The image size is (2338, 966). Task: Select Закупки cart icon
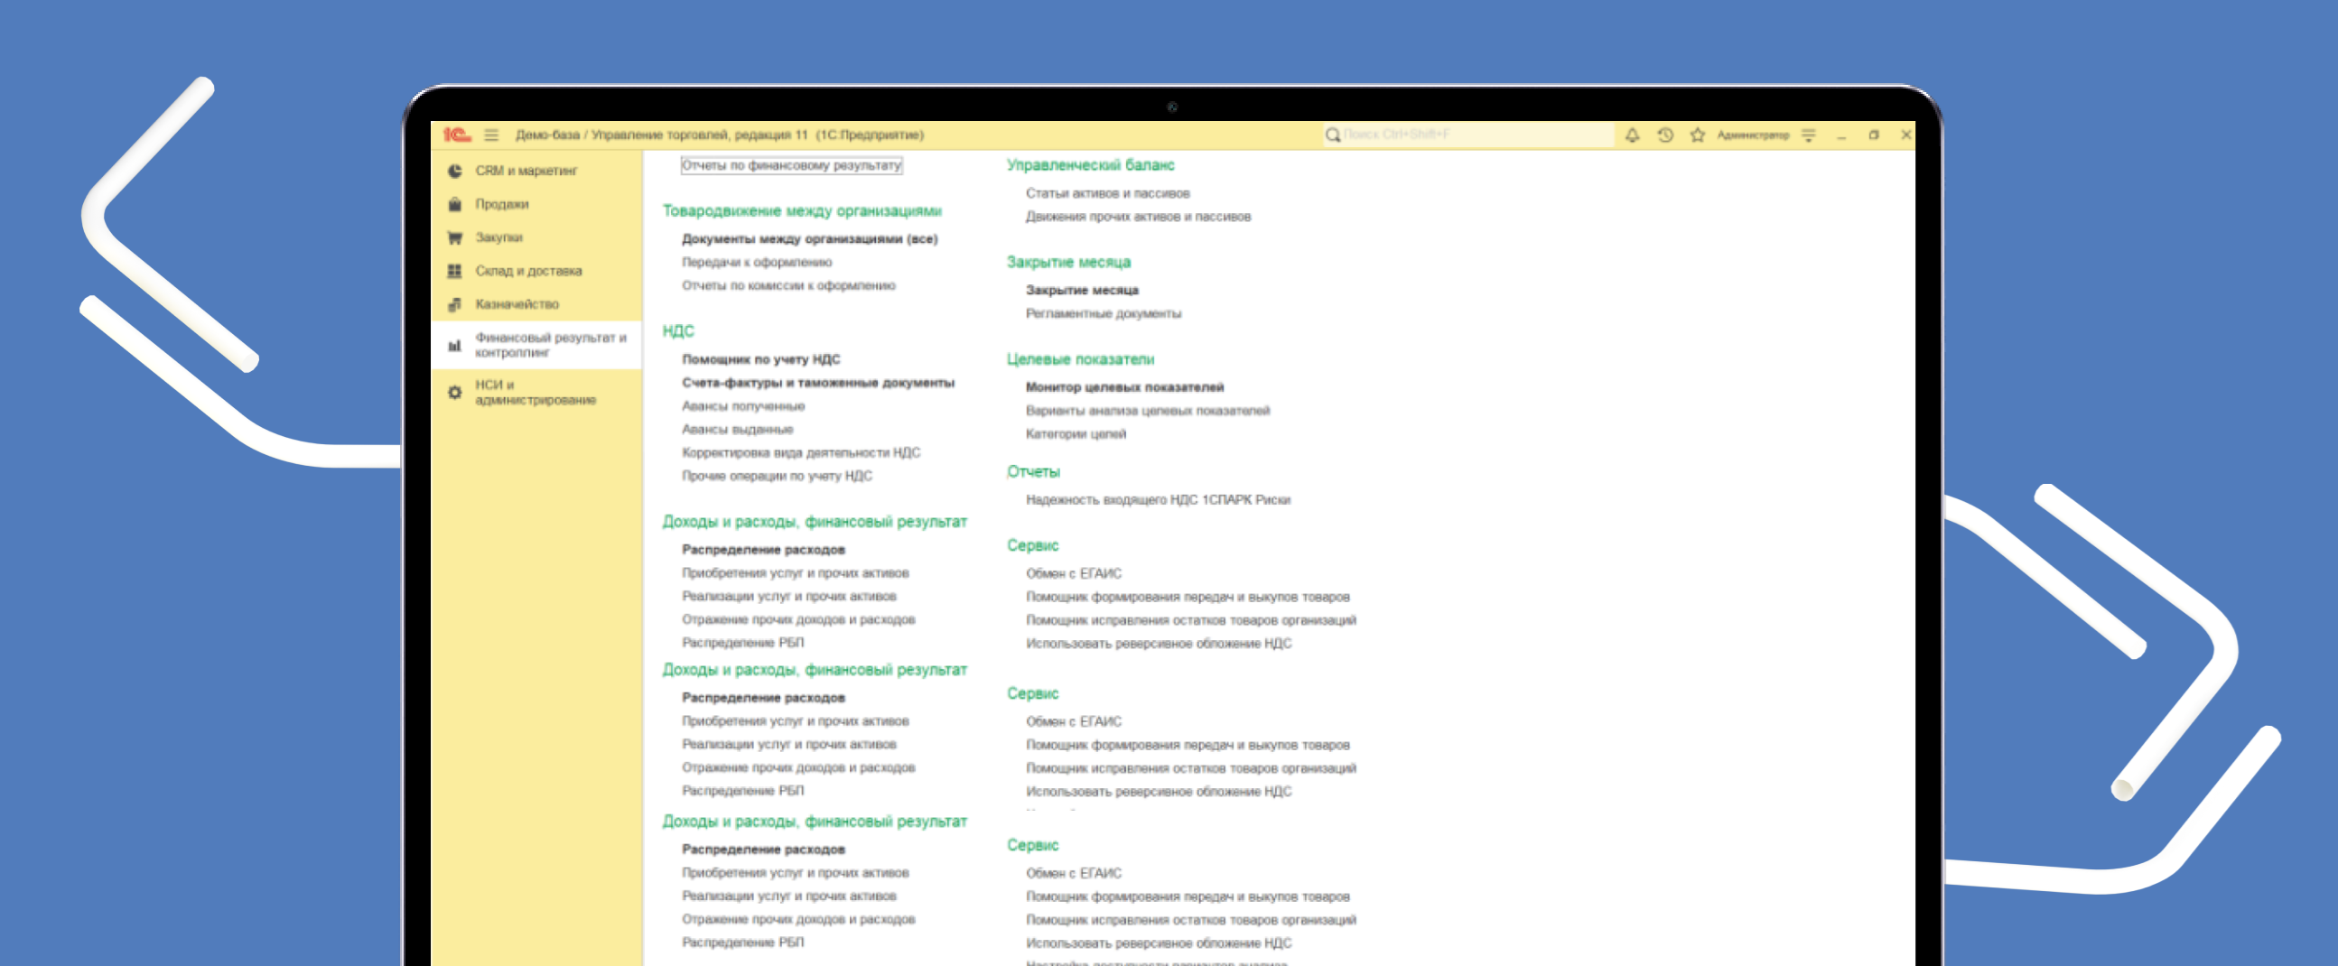[x=455, y=237]
